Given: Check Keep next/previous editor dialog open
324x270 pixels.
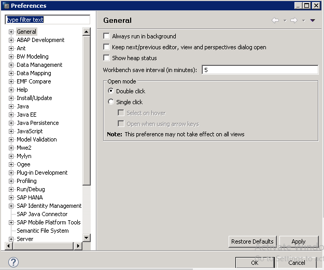Looking at the screenshot, I should (107, 47).
